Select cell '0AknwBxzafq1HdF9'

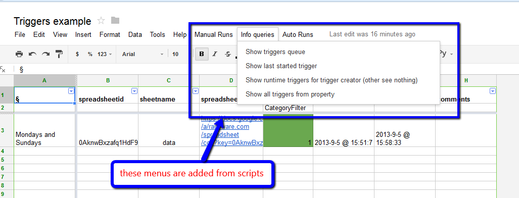[x=108, y=131]
